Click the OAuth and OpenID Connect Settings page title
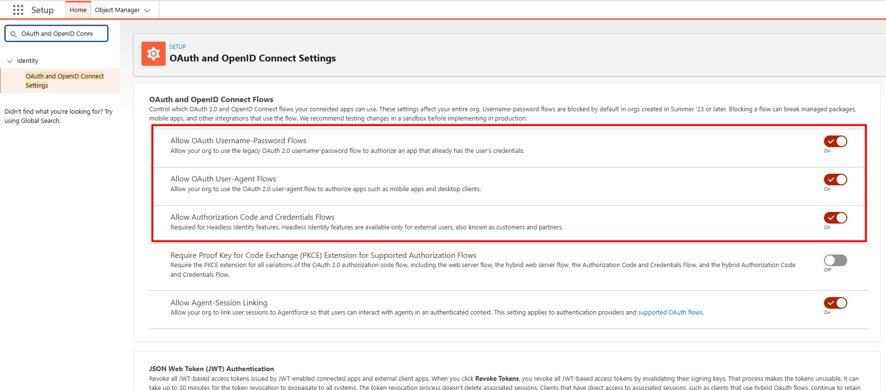Image resolution: width=886 pixels, height=390 pixels. coord(253,58)
